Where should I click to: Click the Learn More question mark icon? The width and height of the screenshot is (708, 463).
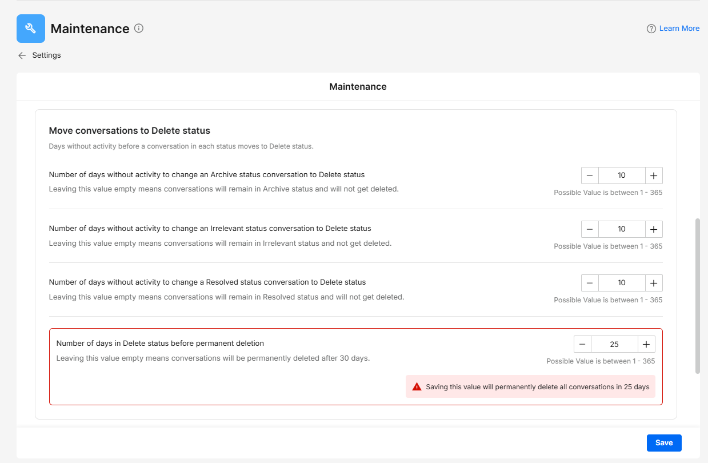point(651,29)
